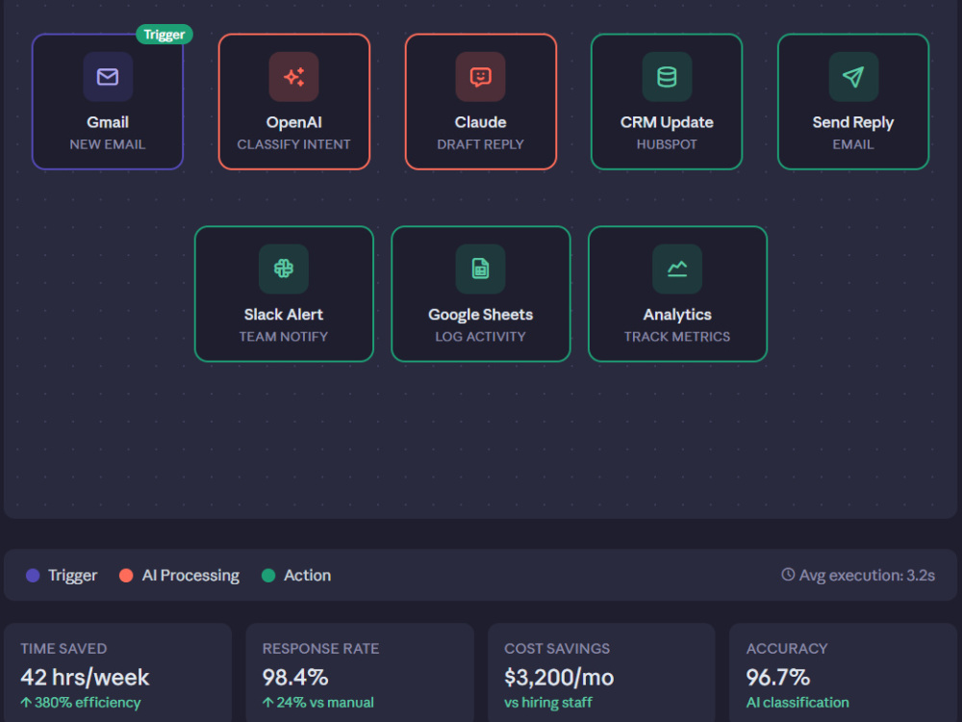Click the $3,200/mo value
This screenshot has width=962, height=722.
click(x=559, y=677)
